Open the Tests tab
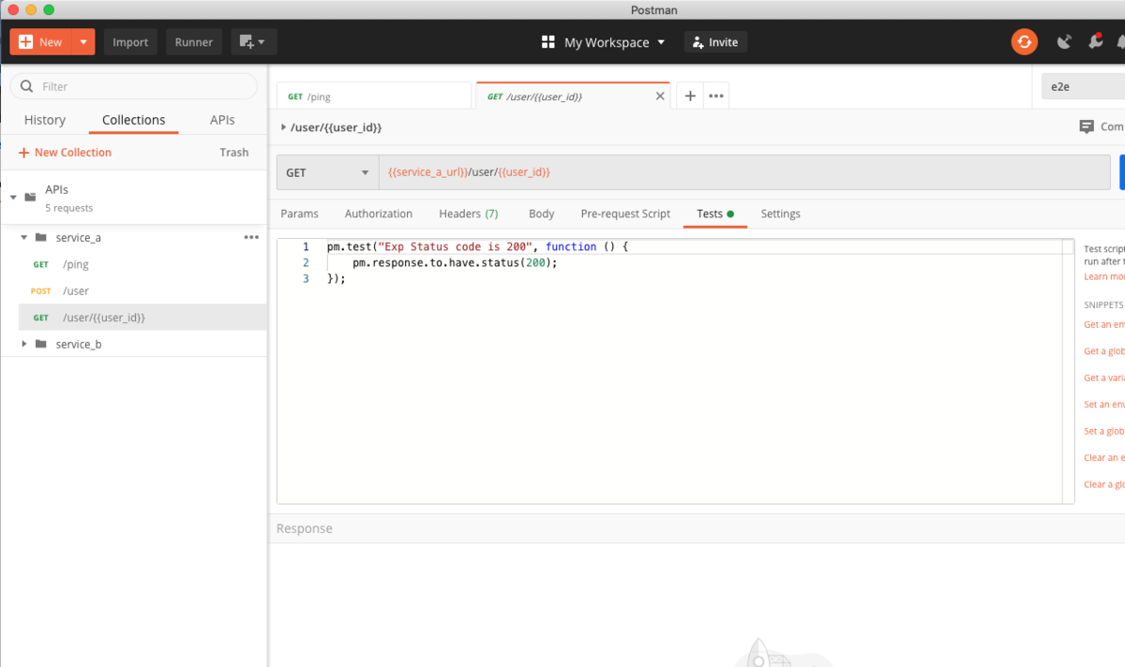 [x=715, y=214]
